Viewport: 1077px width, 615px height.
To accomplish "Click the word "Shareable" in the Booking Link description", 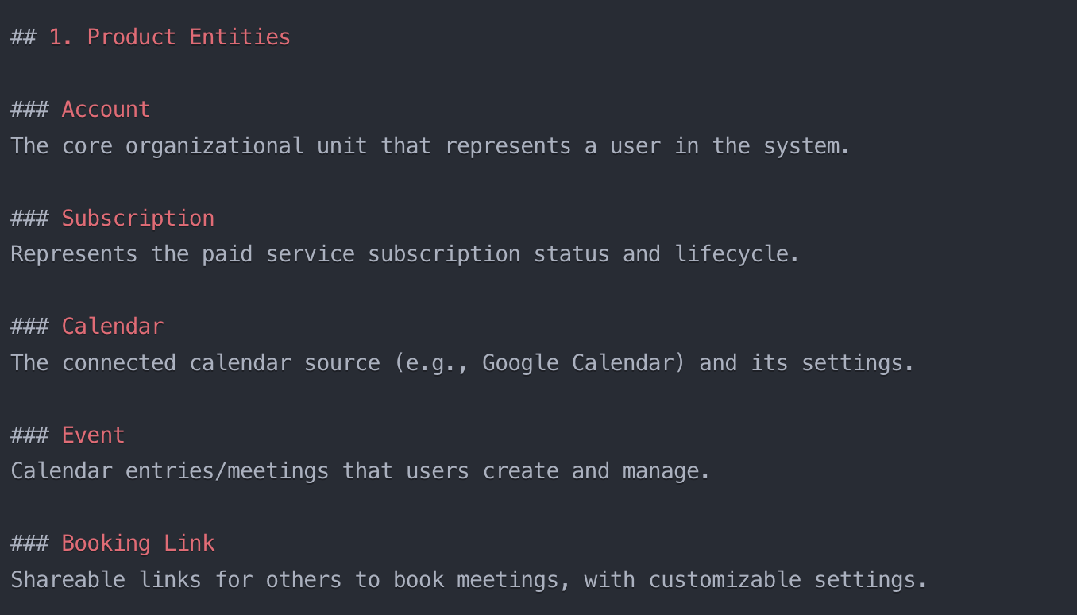I will pos(68,580).
